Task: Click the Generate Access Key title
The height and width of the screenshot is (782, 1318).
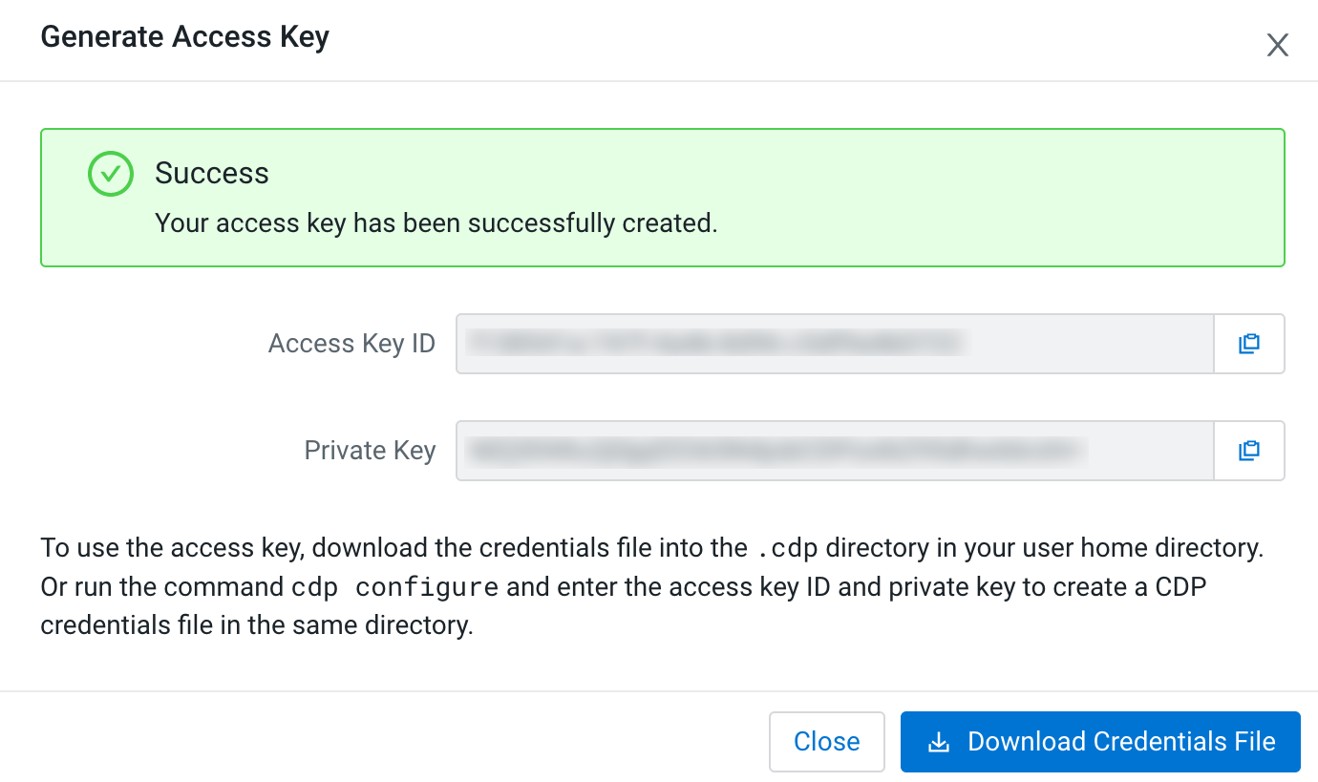Action: pyautogui.click(x=184, y=37)
